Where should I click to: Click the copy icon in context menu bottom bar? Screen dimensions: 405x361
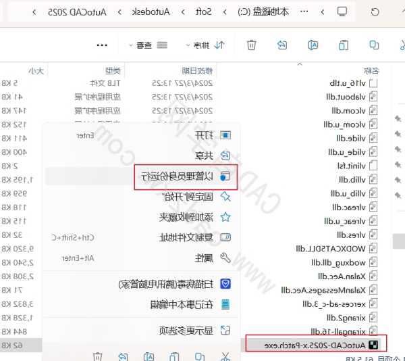coord(200,356)
